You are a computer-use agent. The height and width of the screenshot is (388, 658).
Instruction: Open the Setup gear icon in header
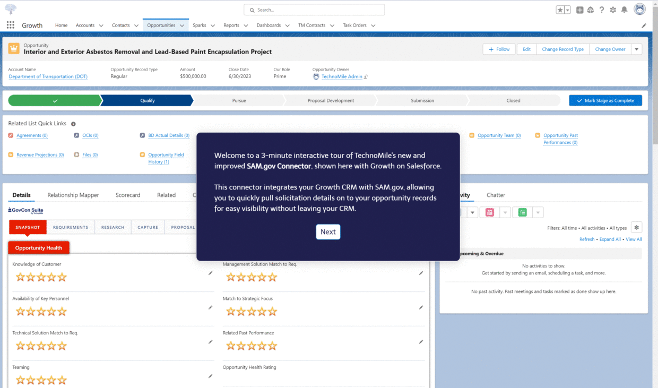[613, 10]
